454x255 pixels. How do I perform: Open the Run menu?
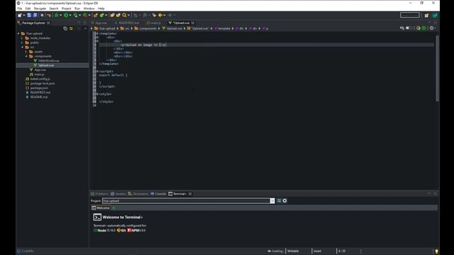pos(77,8)
